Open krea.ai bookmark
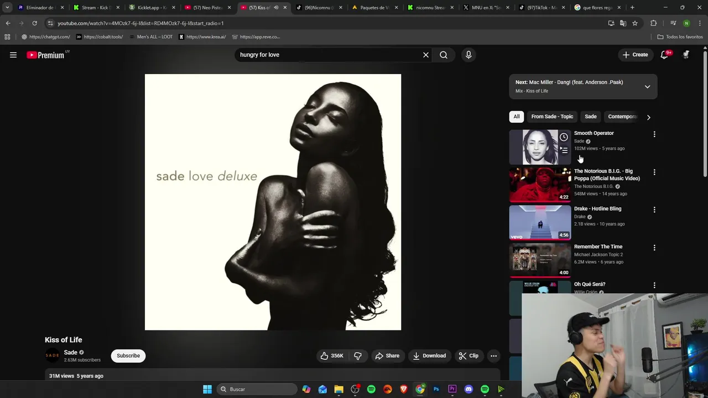This screenshot has height=398, width=708. pyautogui.click(x=202, y=37)
